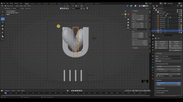This screenshot has height=102, width=183.
Task: Toggle visibility of the HEART object
Action: pyautogui.click(x=179, y=14)
